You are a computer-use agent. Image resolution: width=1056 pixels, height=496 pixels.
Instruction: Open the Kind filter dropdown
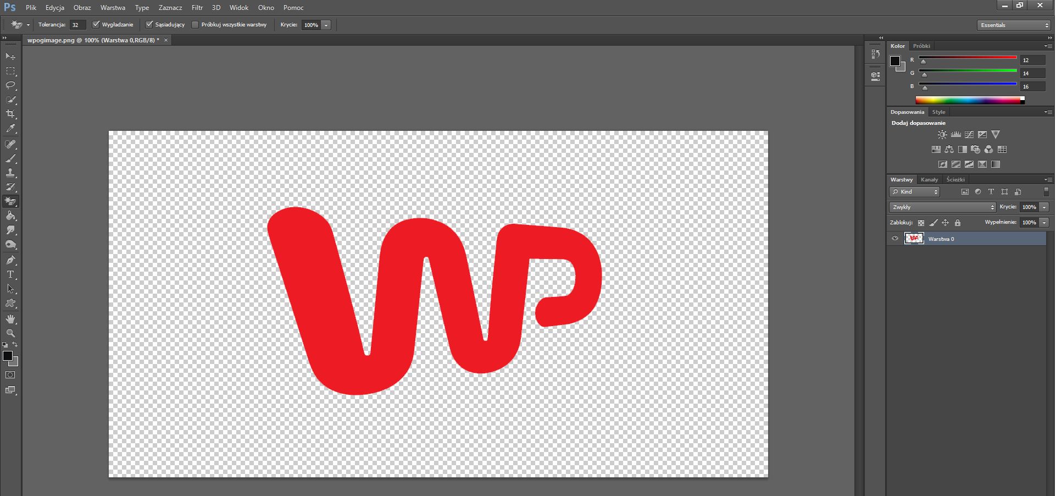(915, 191)
